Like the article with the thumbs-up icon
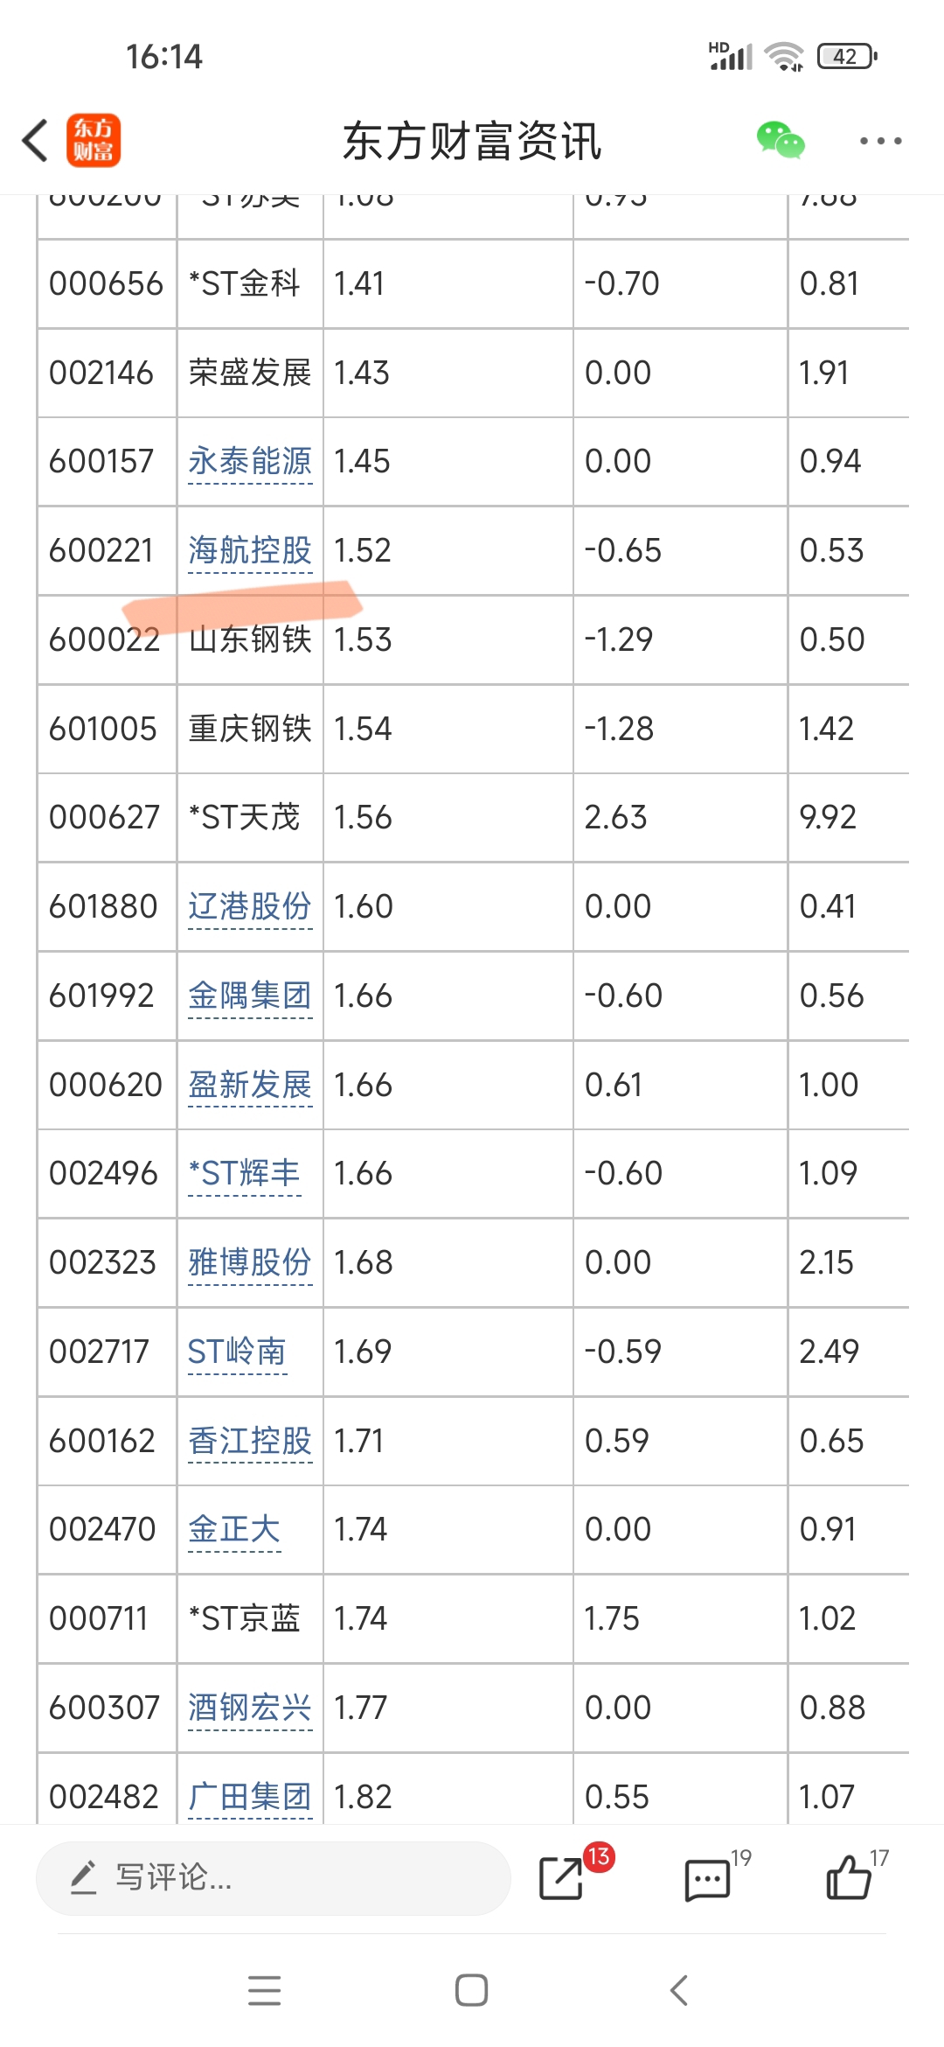Viewport: 944px width, 2047px height. click(x=849, y=1877)
